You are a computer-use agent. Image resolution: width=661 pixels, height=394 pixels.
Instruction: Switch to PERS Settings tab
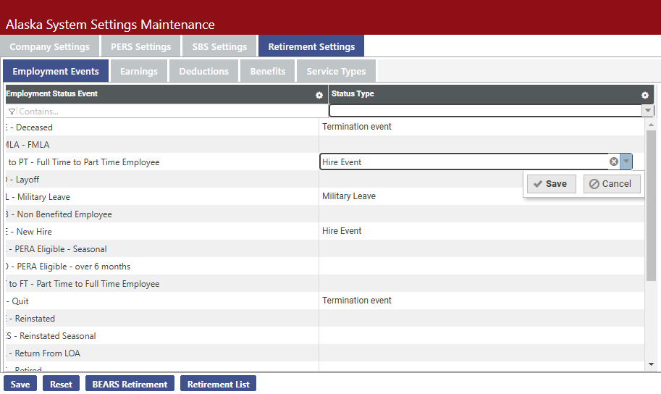point(140,46)
